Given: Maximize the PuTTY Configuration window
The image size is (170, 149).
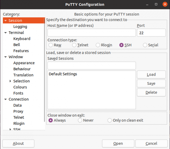Looking at the screenshot, I should [x=156, y=4].
